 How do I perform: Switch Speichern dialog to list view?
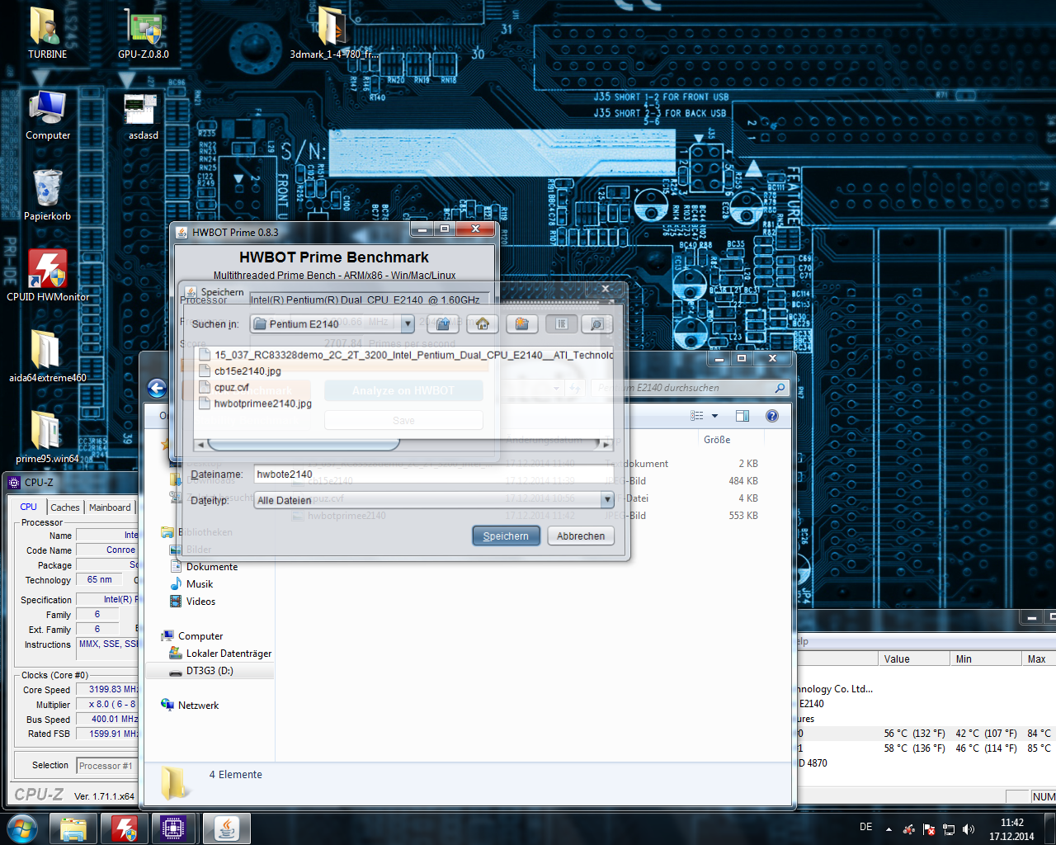[x=562, y=324]
